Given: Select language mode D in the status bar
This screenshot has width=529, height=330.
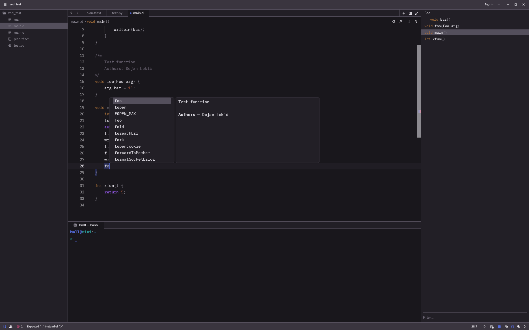Looking at the screenshot, I should pos(484,327).
